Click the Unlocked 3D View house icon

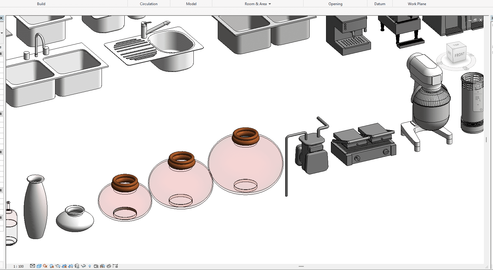pyautogui.click(x=77, y=266)
